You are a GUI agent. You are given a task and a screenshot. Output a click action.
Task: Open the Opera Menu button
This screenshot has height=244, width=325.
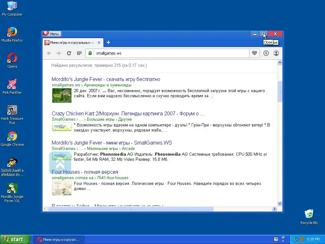tap(52, 34)
